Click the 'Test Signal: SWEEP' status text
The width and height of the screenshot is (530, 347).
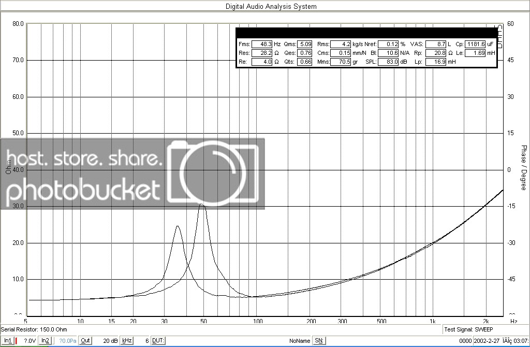click(x=468, y=329)
